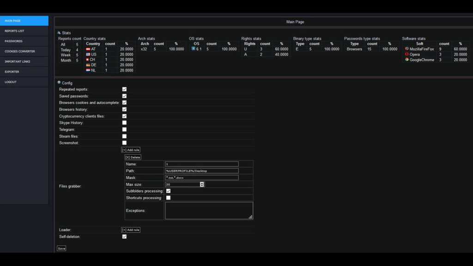
Task: Click the Germany flag icon
Action: pyautogui.click(x=88, y=65)
